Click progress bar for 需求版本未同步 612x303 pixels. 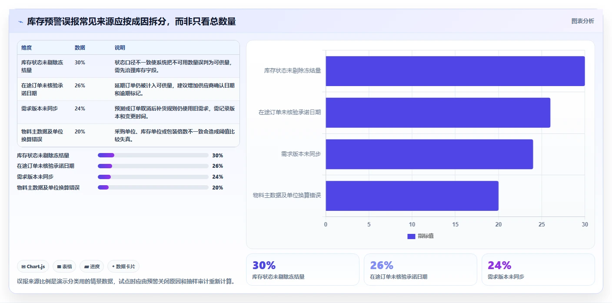pyautogui.click(x=153, y=176)
